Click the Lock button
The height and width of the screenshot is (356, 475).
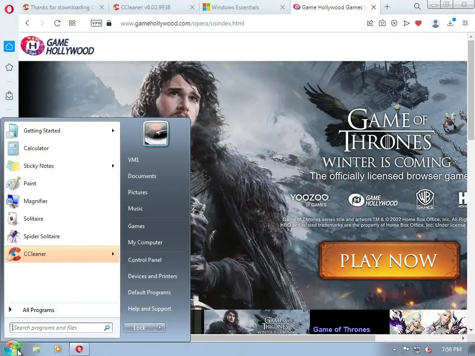coord(139,328)
